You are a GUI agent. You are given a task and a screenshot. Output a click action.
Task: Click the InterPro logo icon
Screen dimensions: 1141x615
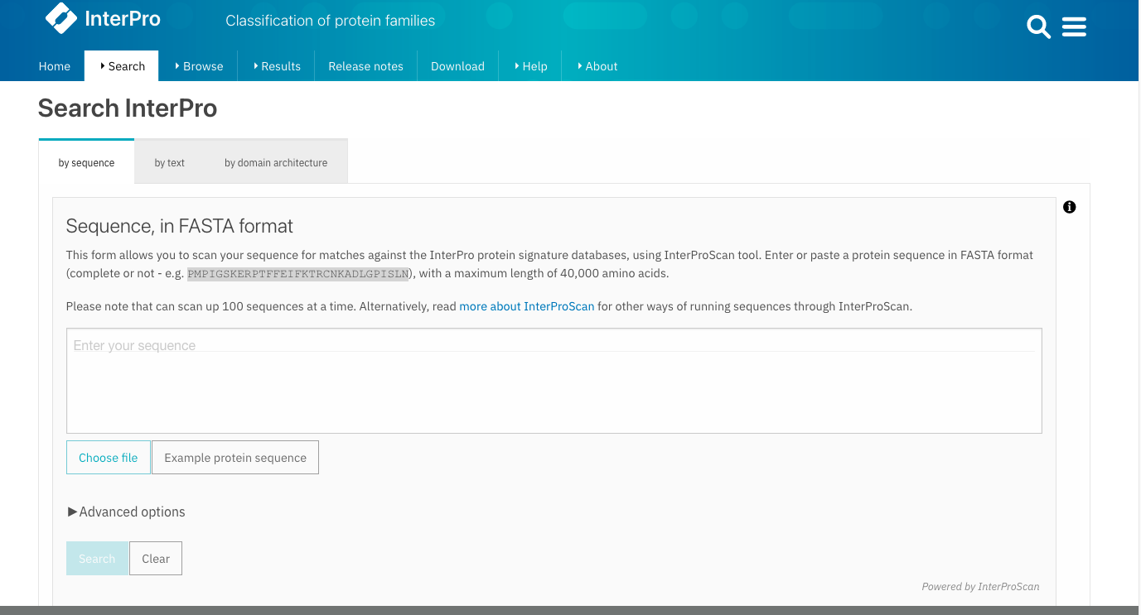click(60, 18)
